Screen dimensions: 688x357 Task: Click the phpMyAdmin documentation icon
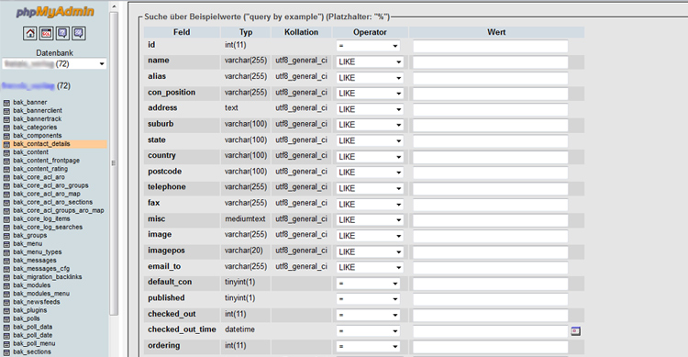coord(62,33)
